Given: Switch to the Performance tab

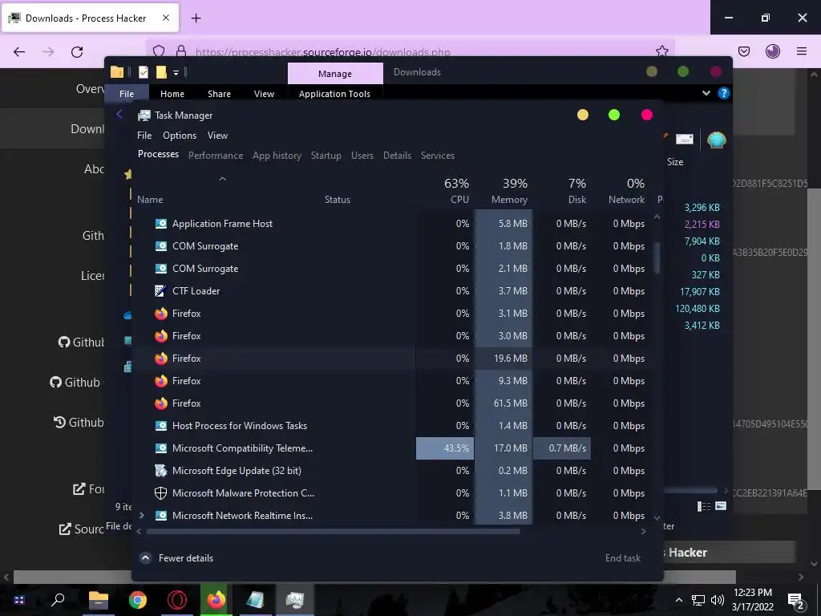Looking at the screenshot, I should pyautogui.click(x=216, y=156).
